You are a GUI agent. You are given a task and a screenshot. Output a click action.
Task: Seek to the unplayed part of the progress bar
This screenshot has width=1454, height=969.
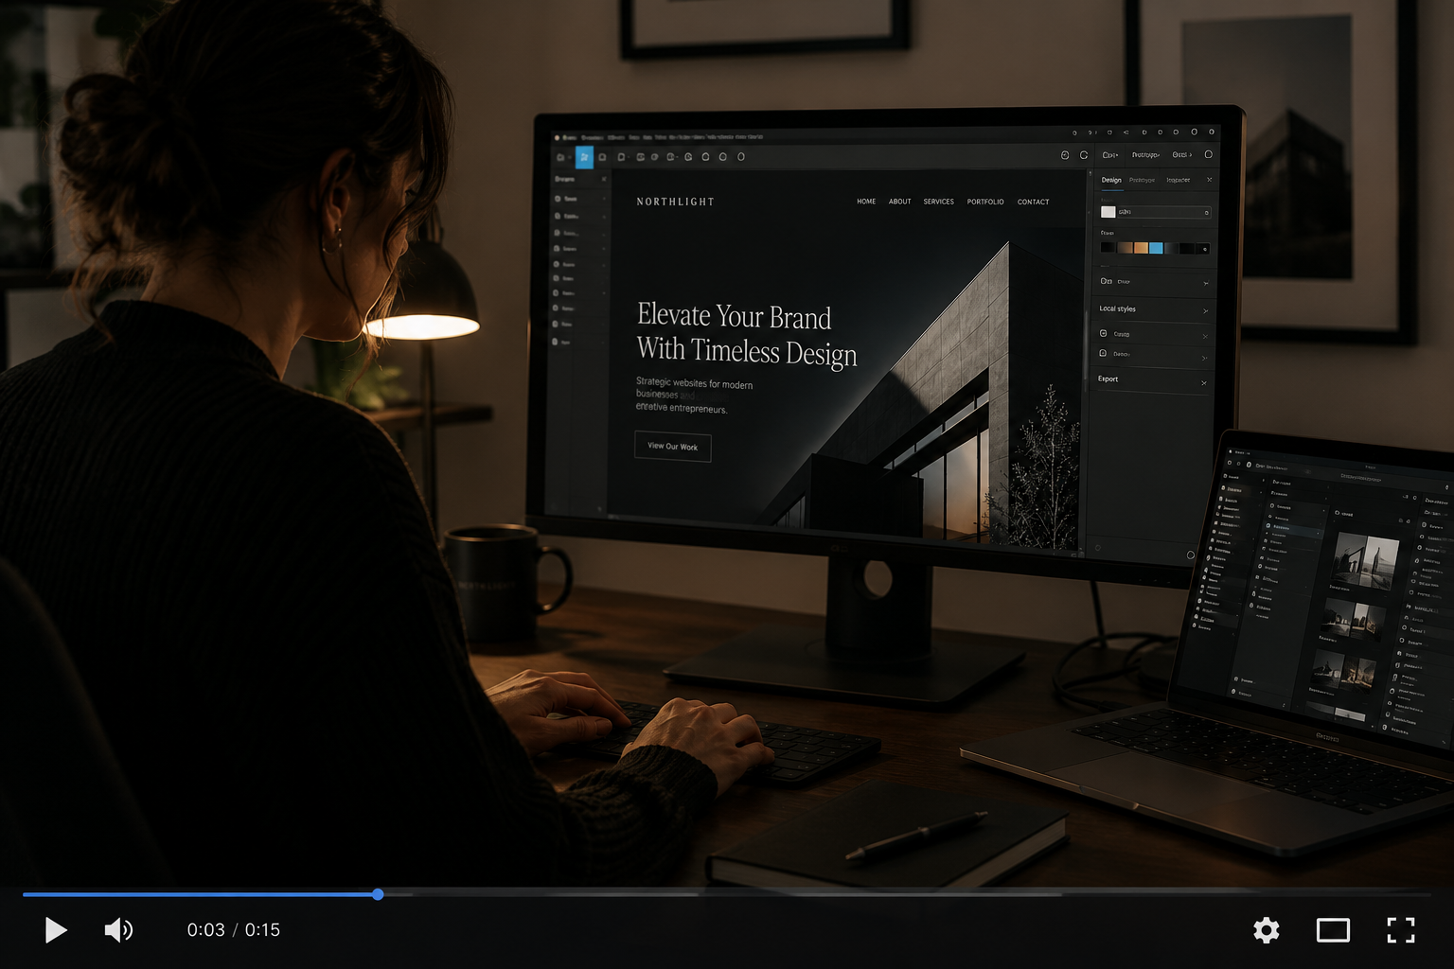(907, 894)
